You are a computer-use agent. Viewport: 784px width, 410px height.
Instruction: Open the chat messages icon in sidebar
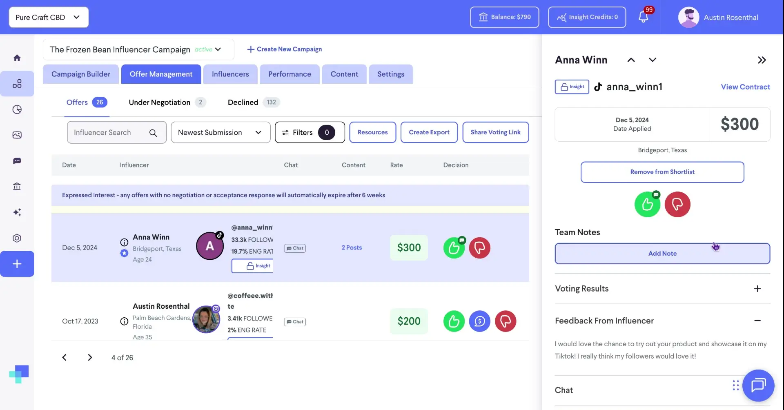pos(18,161)
